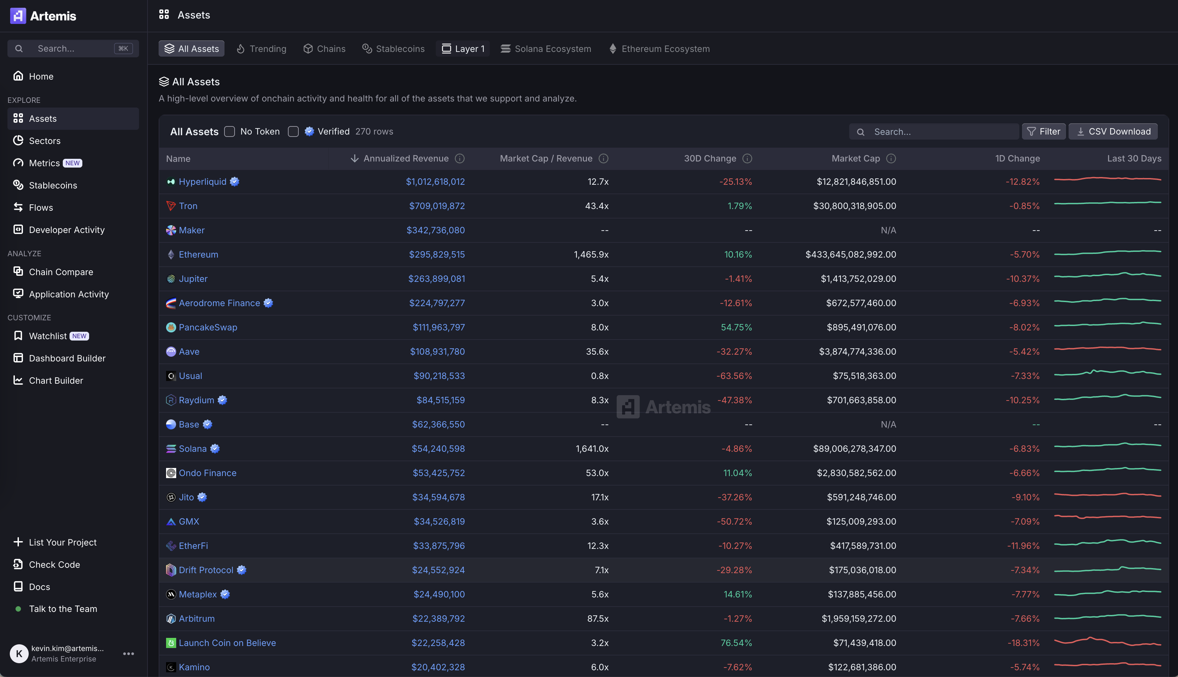Click Ethereum's market cap $433,645,082,992.00
Image resolution: width=1178 pixels, height=677 pixels.
851,254
